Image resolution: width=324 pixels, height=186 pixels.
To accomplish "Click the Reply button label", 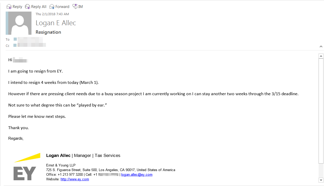I will coord(17,7).
